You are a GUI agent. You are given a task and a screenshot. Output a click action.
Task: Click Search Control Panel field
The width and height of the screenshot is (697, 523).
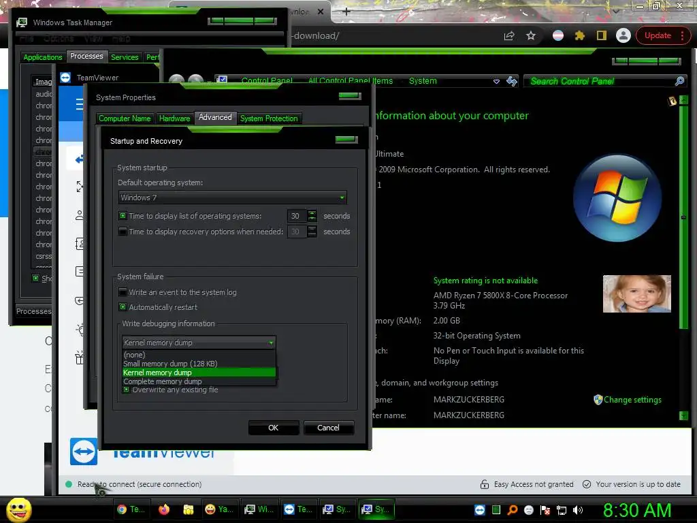click(600, 81)
